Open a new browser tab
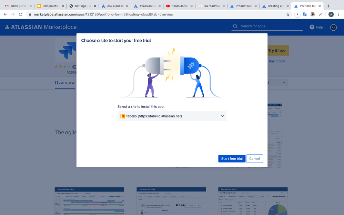Screen dimensions: 344x215 pyautogui.click(x=328, y=6)
